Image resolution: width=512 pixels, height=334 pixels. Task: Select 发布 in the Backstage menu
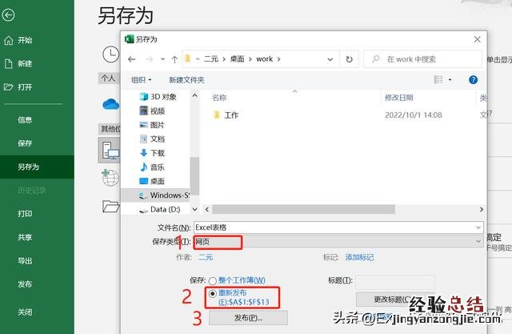[25, 284]
